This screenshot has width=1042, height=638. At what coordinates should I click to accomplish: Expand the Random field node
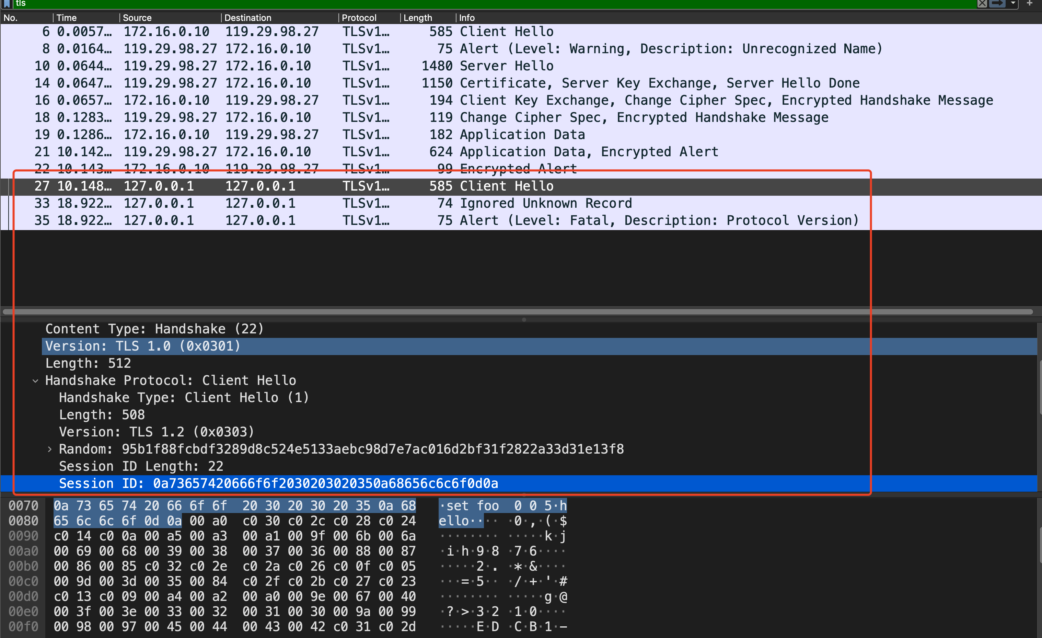(x=49, y=449)
